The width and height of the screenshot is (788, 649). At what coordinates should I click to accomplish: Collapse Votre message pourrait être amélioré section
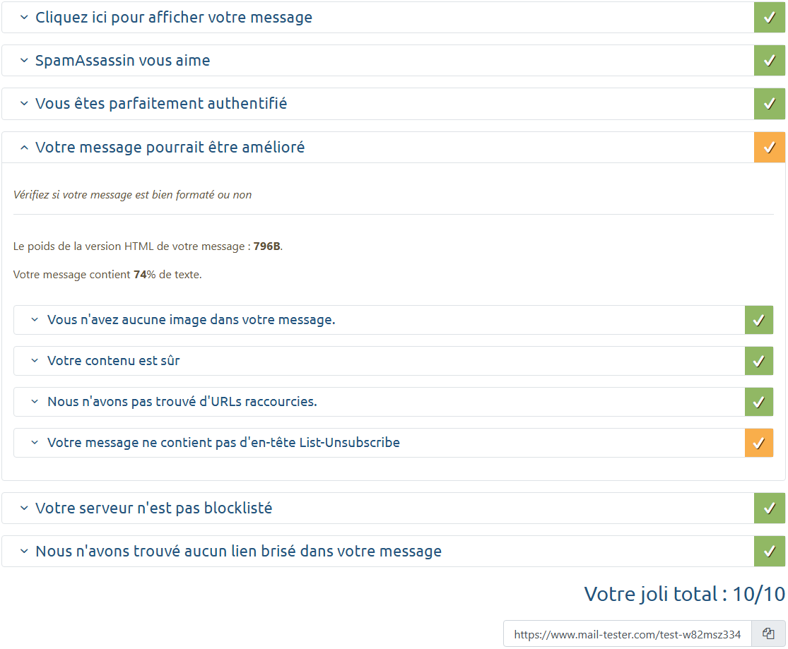(x=170, y=148)
